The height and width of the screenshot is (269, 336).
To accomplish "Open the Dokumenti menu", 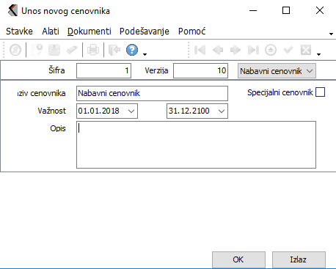I will coord(90,32).
